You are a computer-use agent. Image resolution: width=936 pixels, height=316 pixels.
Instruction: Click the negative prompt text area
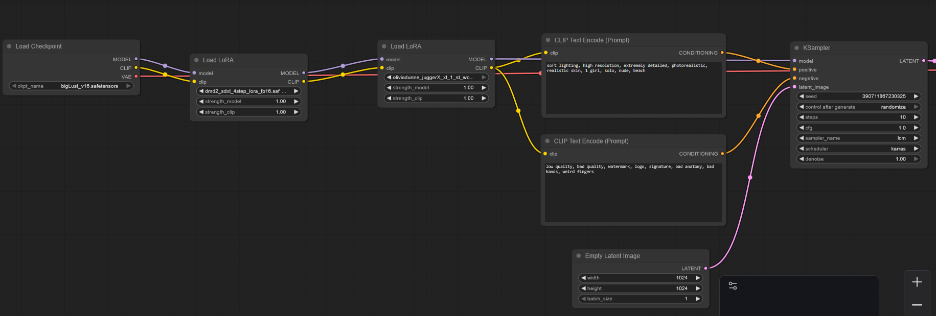633,192
